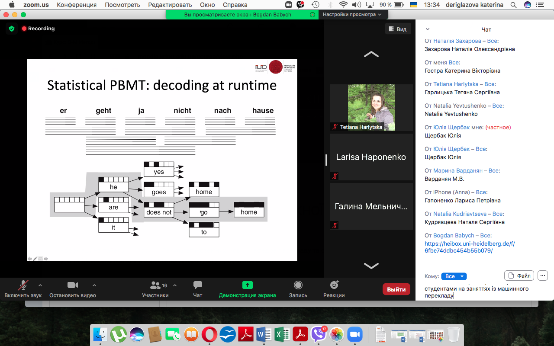Show next video thumbnails with down arrow
The width and height of the screenshot is (554, 346).
[x=371, y=266]
